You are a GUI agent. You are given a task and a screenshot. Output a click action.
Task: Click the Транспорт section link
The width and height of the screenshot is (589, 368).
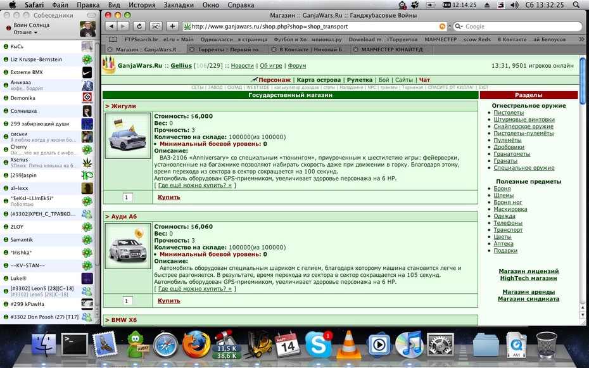coord(508,230)
